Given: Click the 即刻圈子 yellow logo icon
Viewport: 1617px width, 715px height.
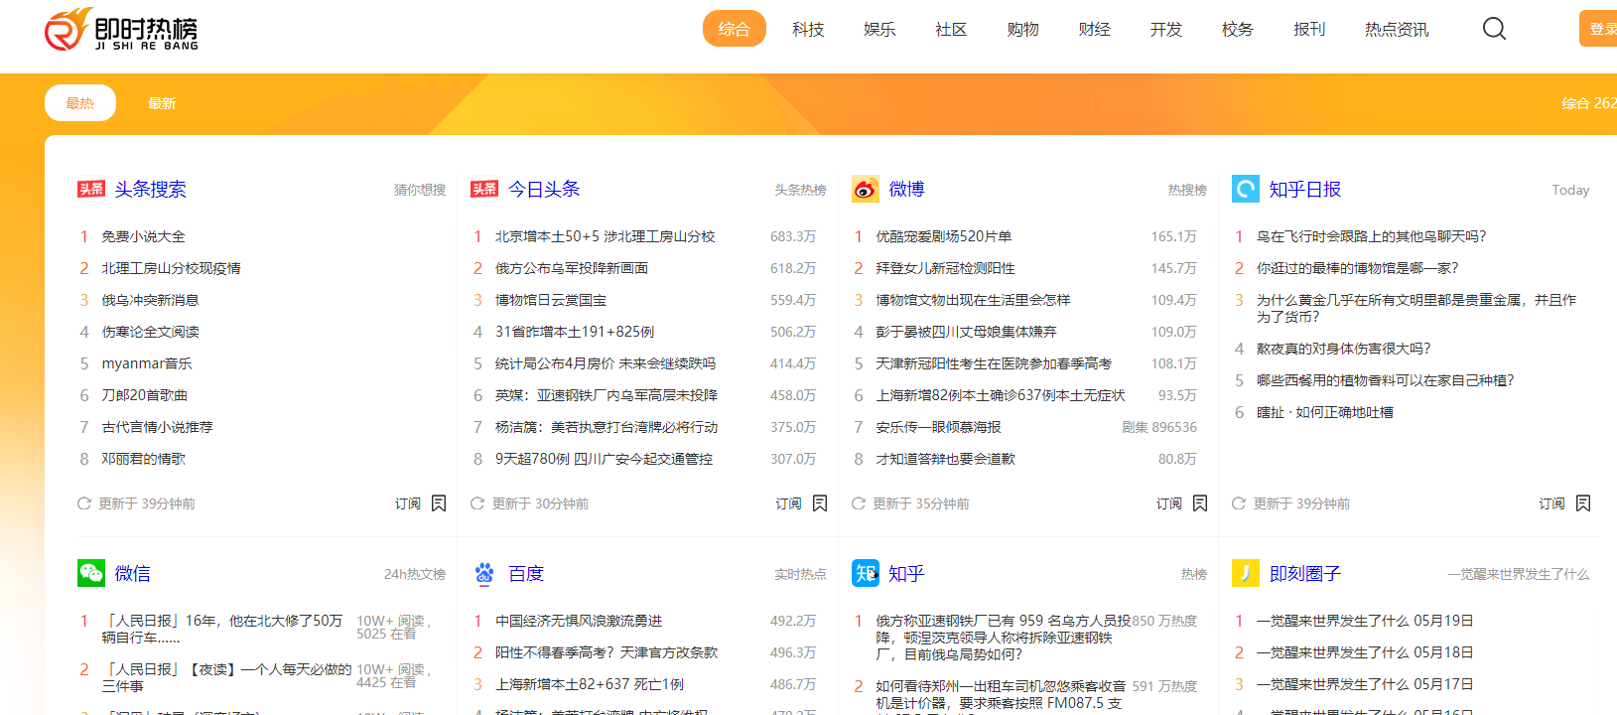Looking at the screenshot, I should pyautogui.click(x=1246, y=573).
